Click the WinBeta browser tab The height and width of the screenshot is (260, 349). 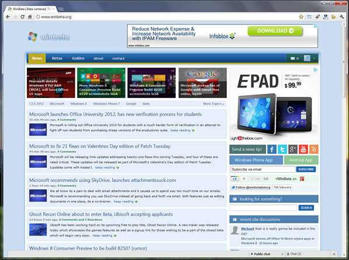click(x=31, y=9)
